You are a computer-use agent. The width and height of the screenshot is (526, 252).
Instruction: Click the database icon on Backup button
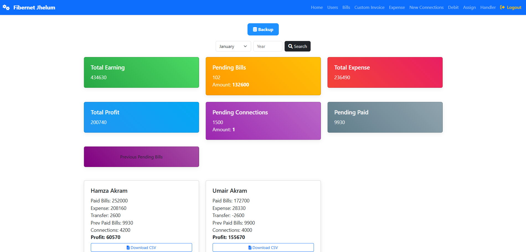tap(255, 30)
